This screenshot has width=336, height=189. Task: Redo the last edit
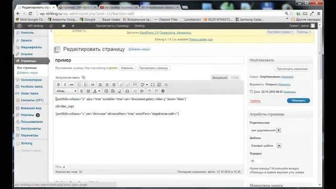(x=156, y=91)
